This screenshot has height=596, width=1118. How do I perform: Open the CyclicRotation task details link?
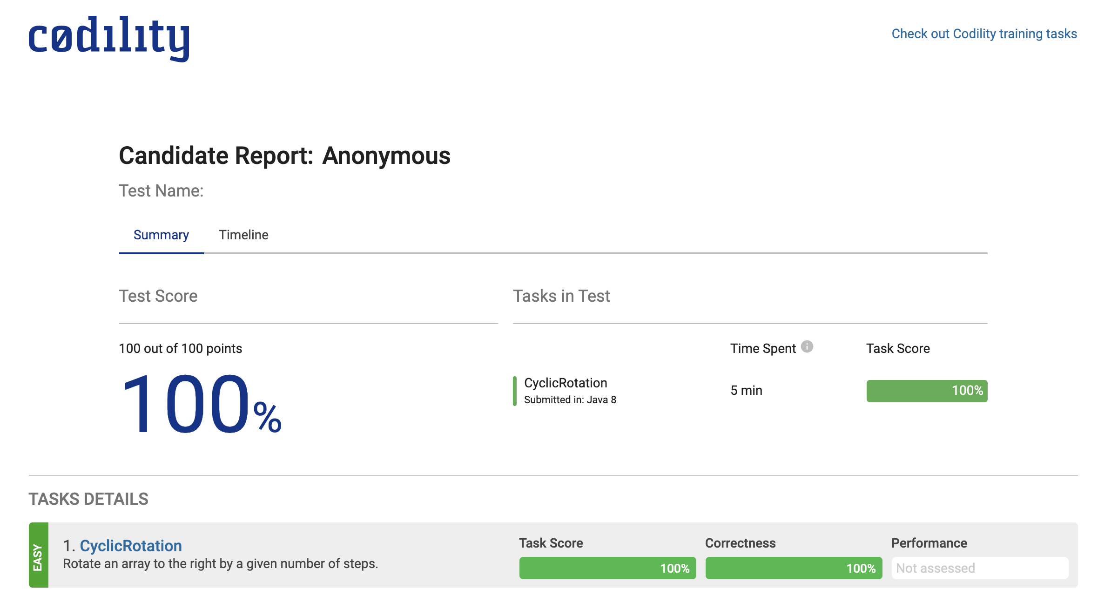(131, 546)
